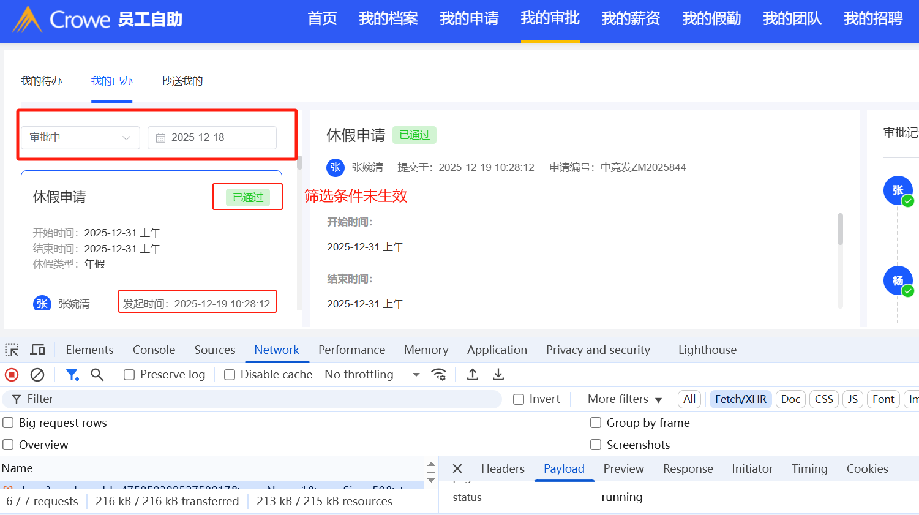Screen dimensions: 919x515
Task: Expand the More filters menu
Action: click(x=625, y=399)
